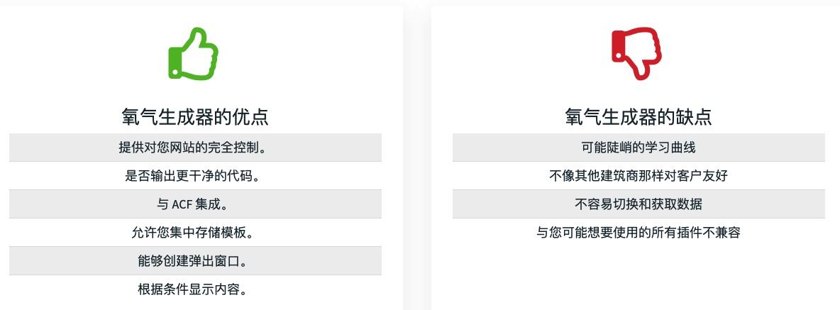Screen dimensions: 840x310
Task: Select the row 允许您集中存储模板
Action: click(195, 233)
